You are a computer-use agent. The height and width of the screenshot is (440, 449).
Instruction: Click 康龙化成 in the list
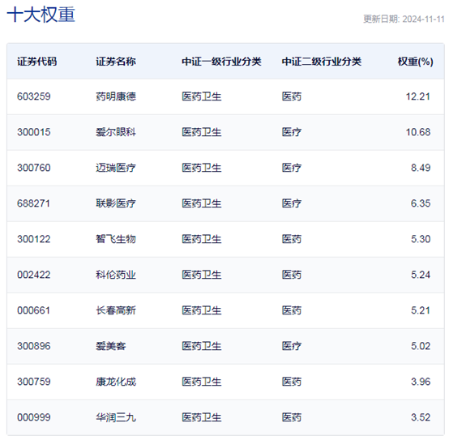pyautogui.click(x=116, y=382)
